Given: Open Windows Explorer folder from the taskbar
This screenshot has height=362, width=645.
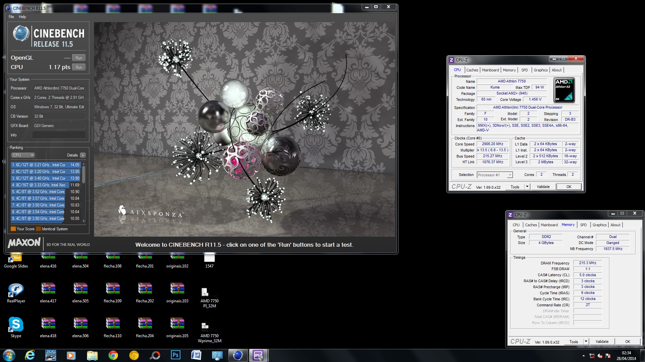Looking at the screenshot, I should (92, 355).
